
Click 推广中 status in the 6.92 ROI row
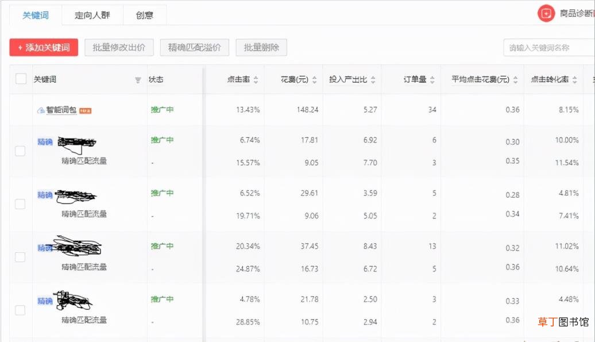click(163, 140)
